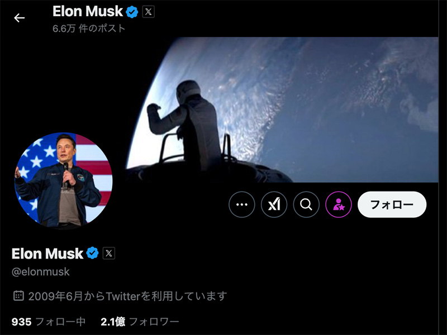Click the pink subscribe person-star icon
The image size is (447, 335).
(339, 204)
